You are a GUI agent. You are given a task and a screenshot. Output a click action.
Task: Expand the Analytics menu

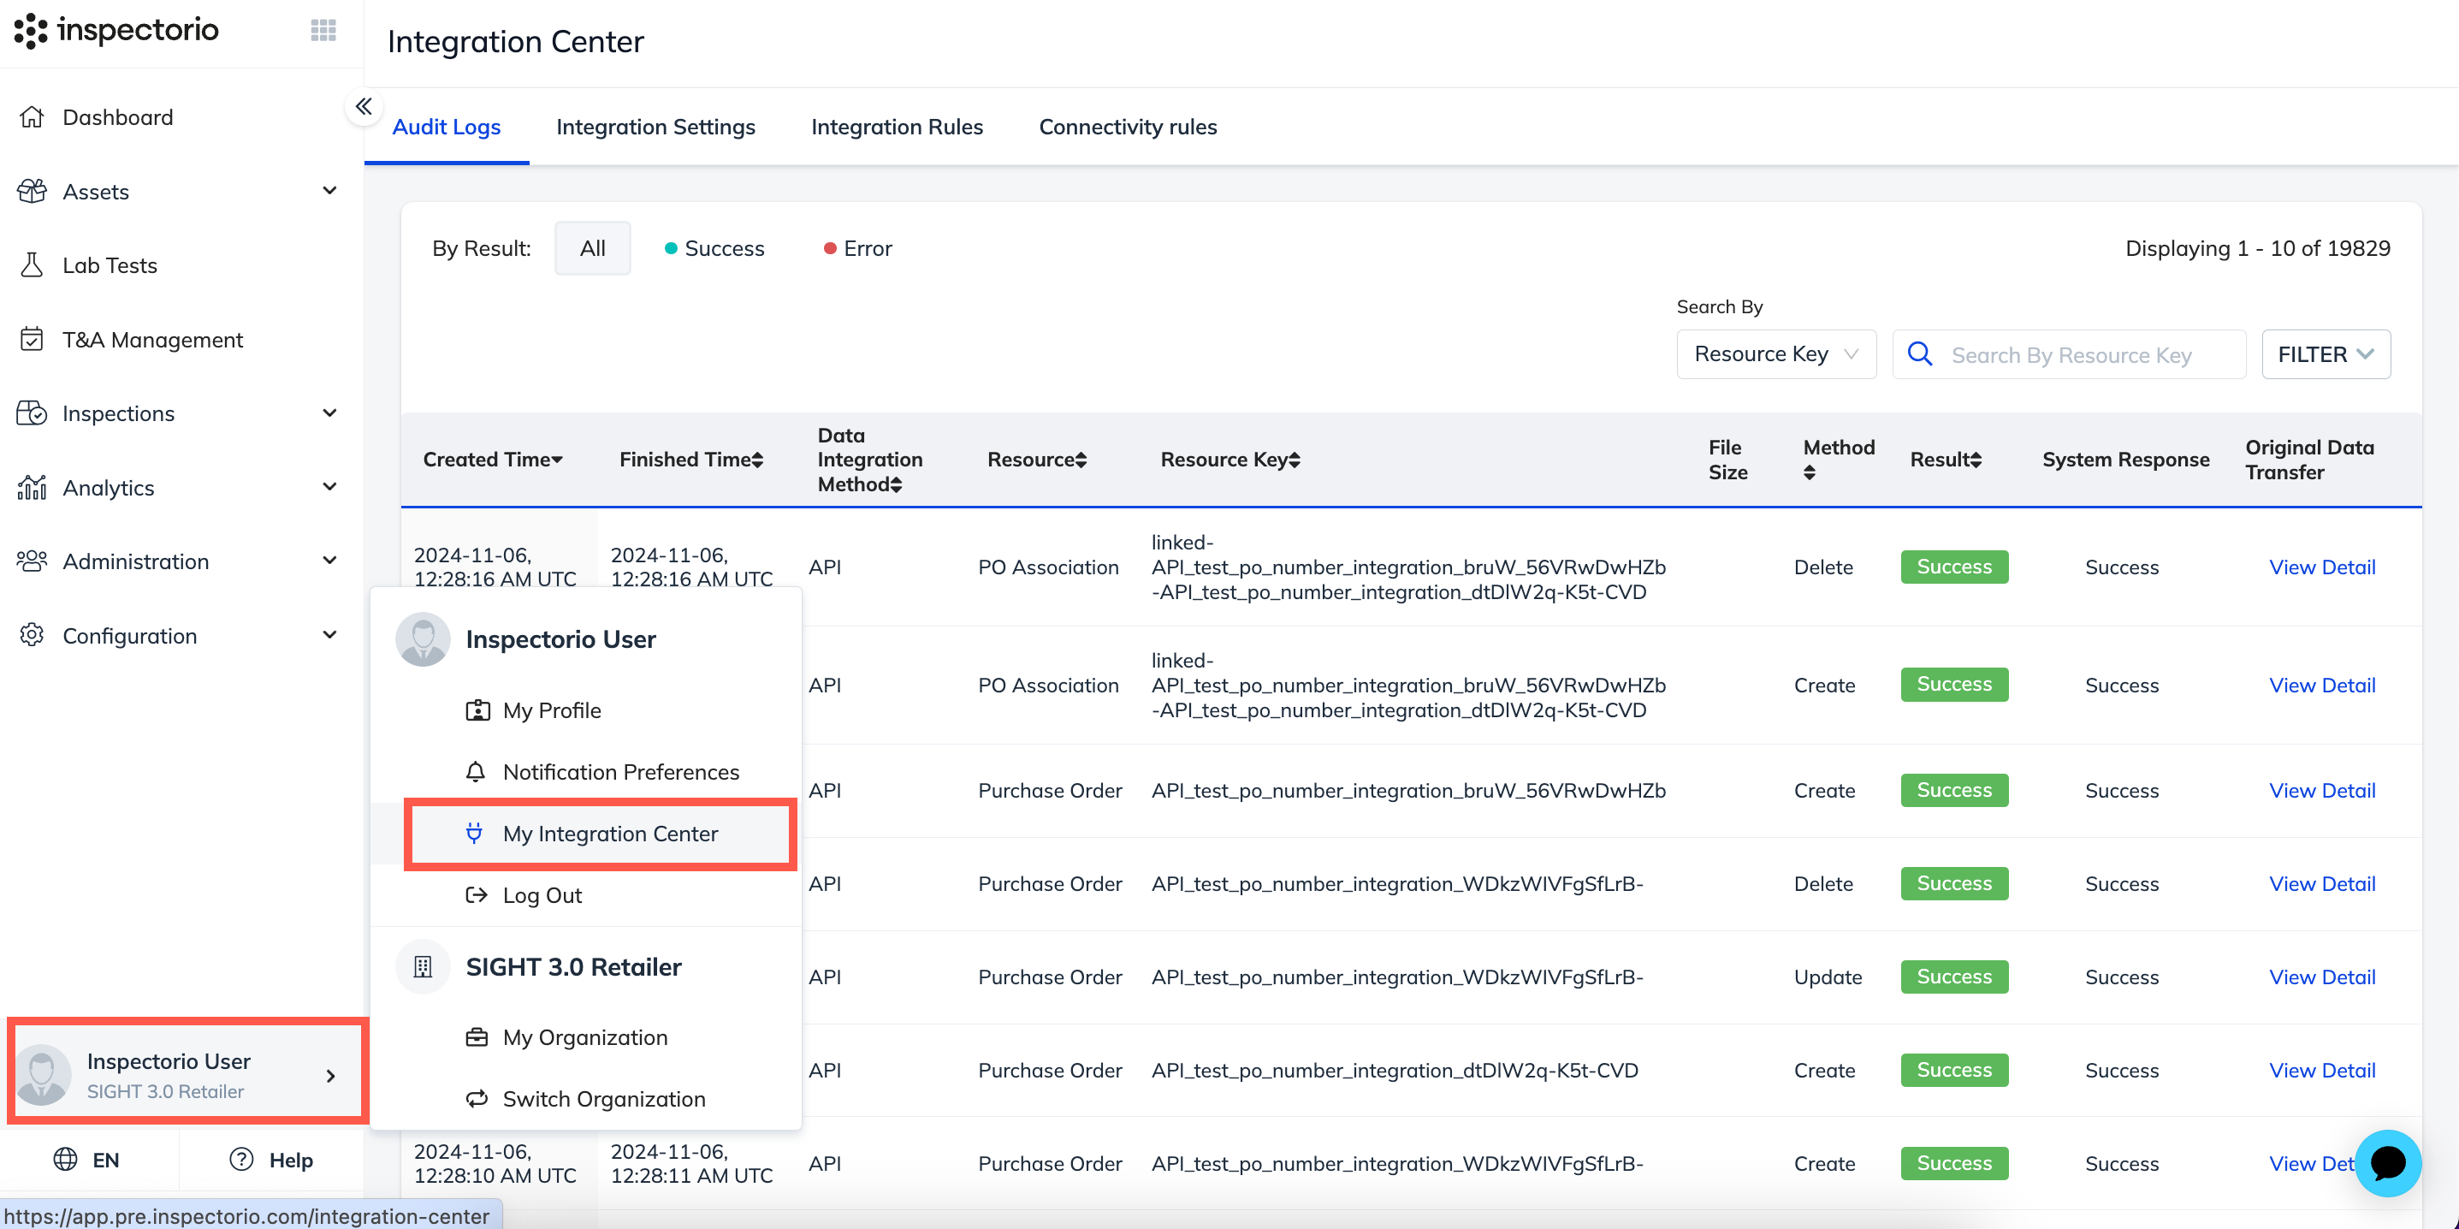[x=330, y=487]
